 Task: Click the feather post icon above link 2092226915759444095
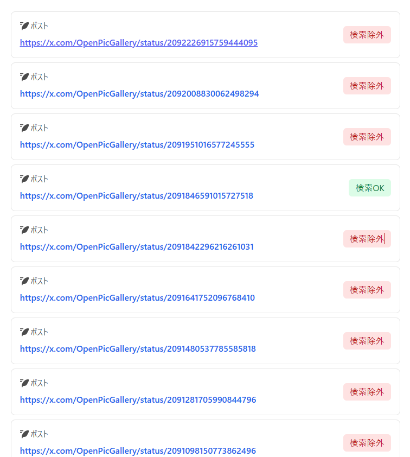point(24,26)
